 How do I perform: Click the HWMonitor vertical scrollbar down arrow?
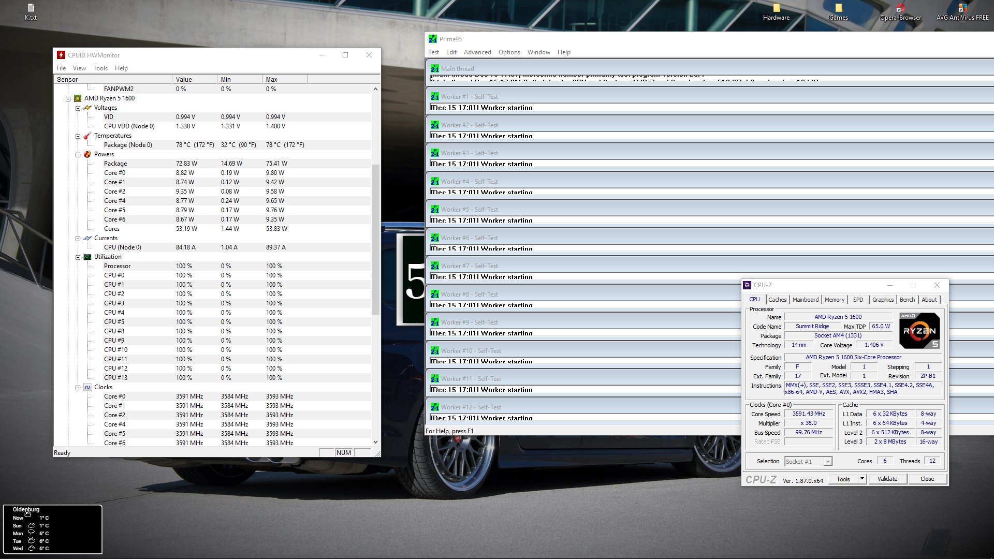375,442
